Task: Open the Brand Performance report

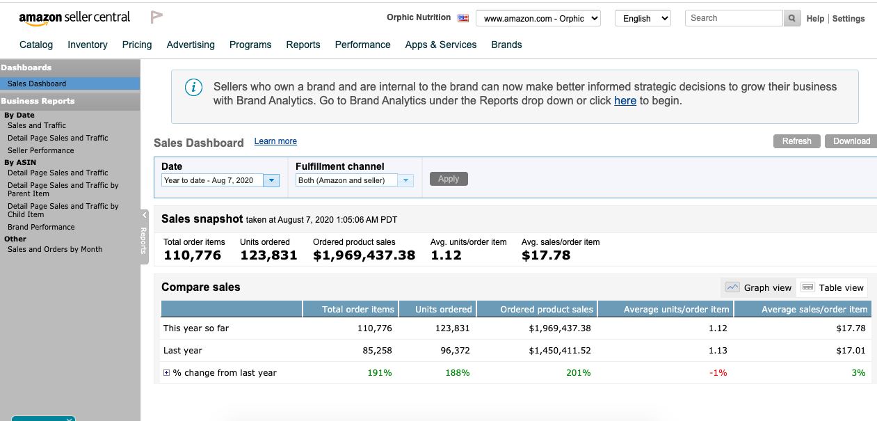Action: pyautogui.click(x=41, y=227)
